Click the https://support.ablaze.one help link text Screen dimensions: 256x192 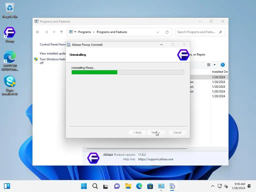coord(155,159)
